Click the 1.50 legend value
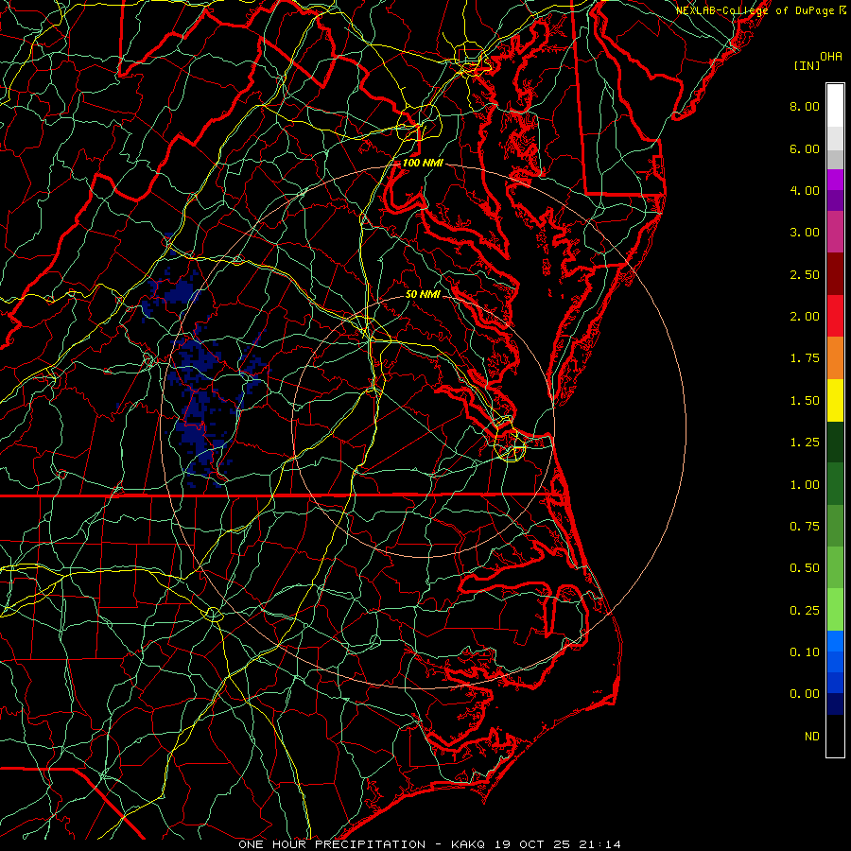This screenshot has height=851, width=851. tap(805, 401)
